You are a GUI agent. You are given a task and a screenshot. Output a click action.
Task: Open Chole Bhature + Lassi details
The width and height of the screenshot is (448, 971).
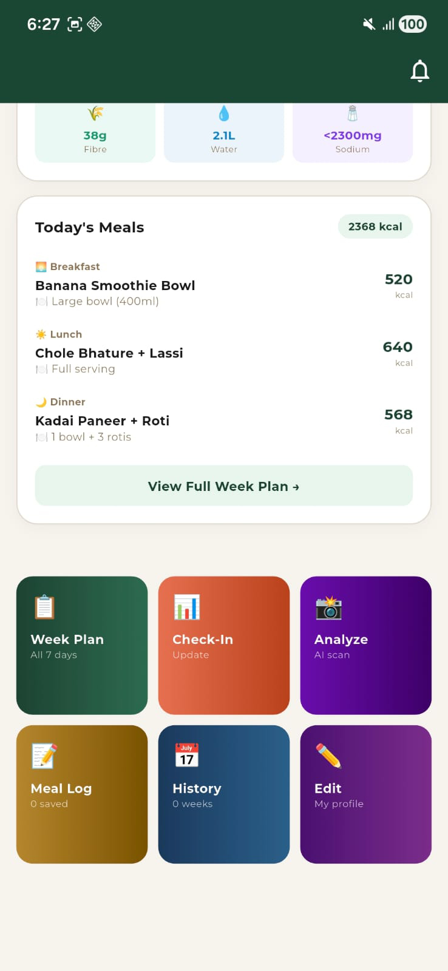109,353
